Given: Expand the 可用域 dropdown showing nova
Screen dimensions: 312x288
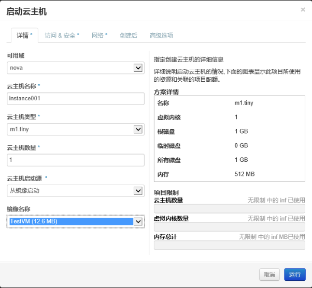Looking at the screenshot, I should click(x=76, y=68).
